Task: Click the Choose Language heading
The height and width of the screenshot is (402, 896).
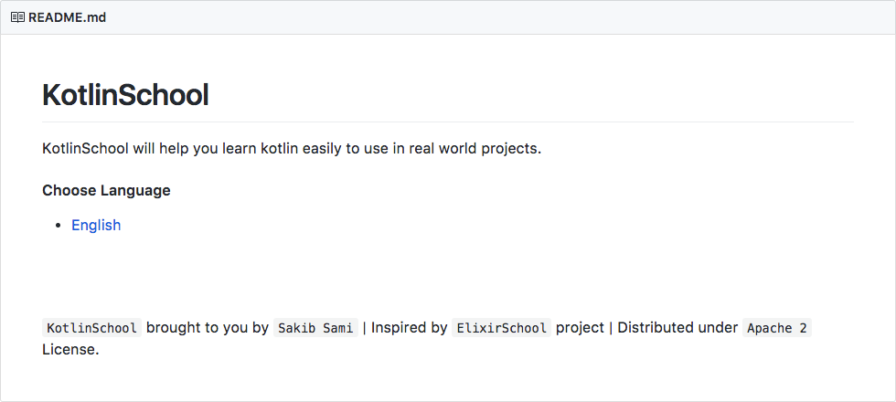Action: pos(106,191)
